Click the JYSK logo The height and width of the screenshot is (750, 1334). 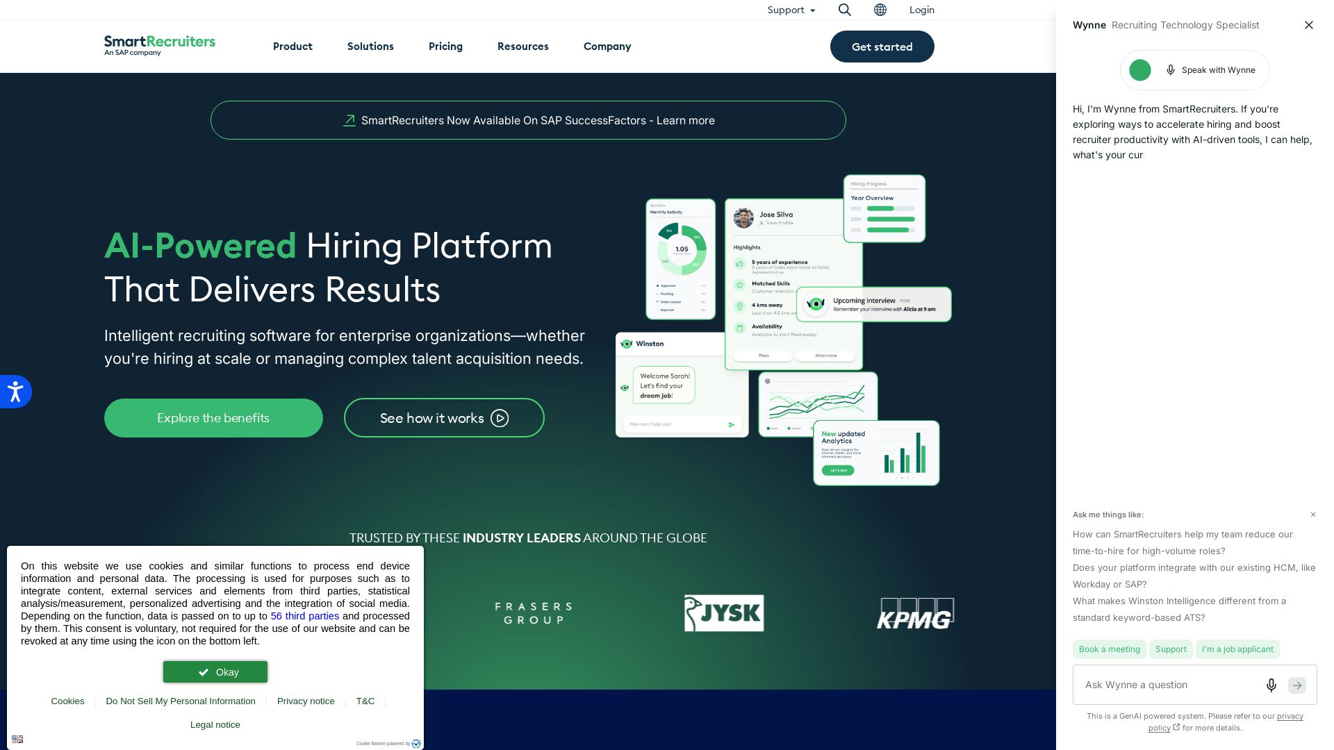click(x=724, y=613)
